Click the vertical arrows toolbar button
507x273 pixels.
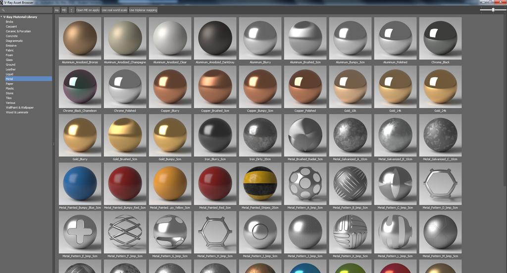(x=71, y=10)
